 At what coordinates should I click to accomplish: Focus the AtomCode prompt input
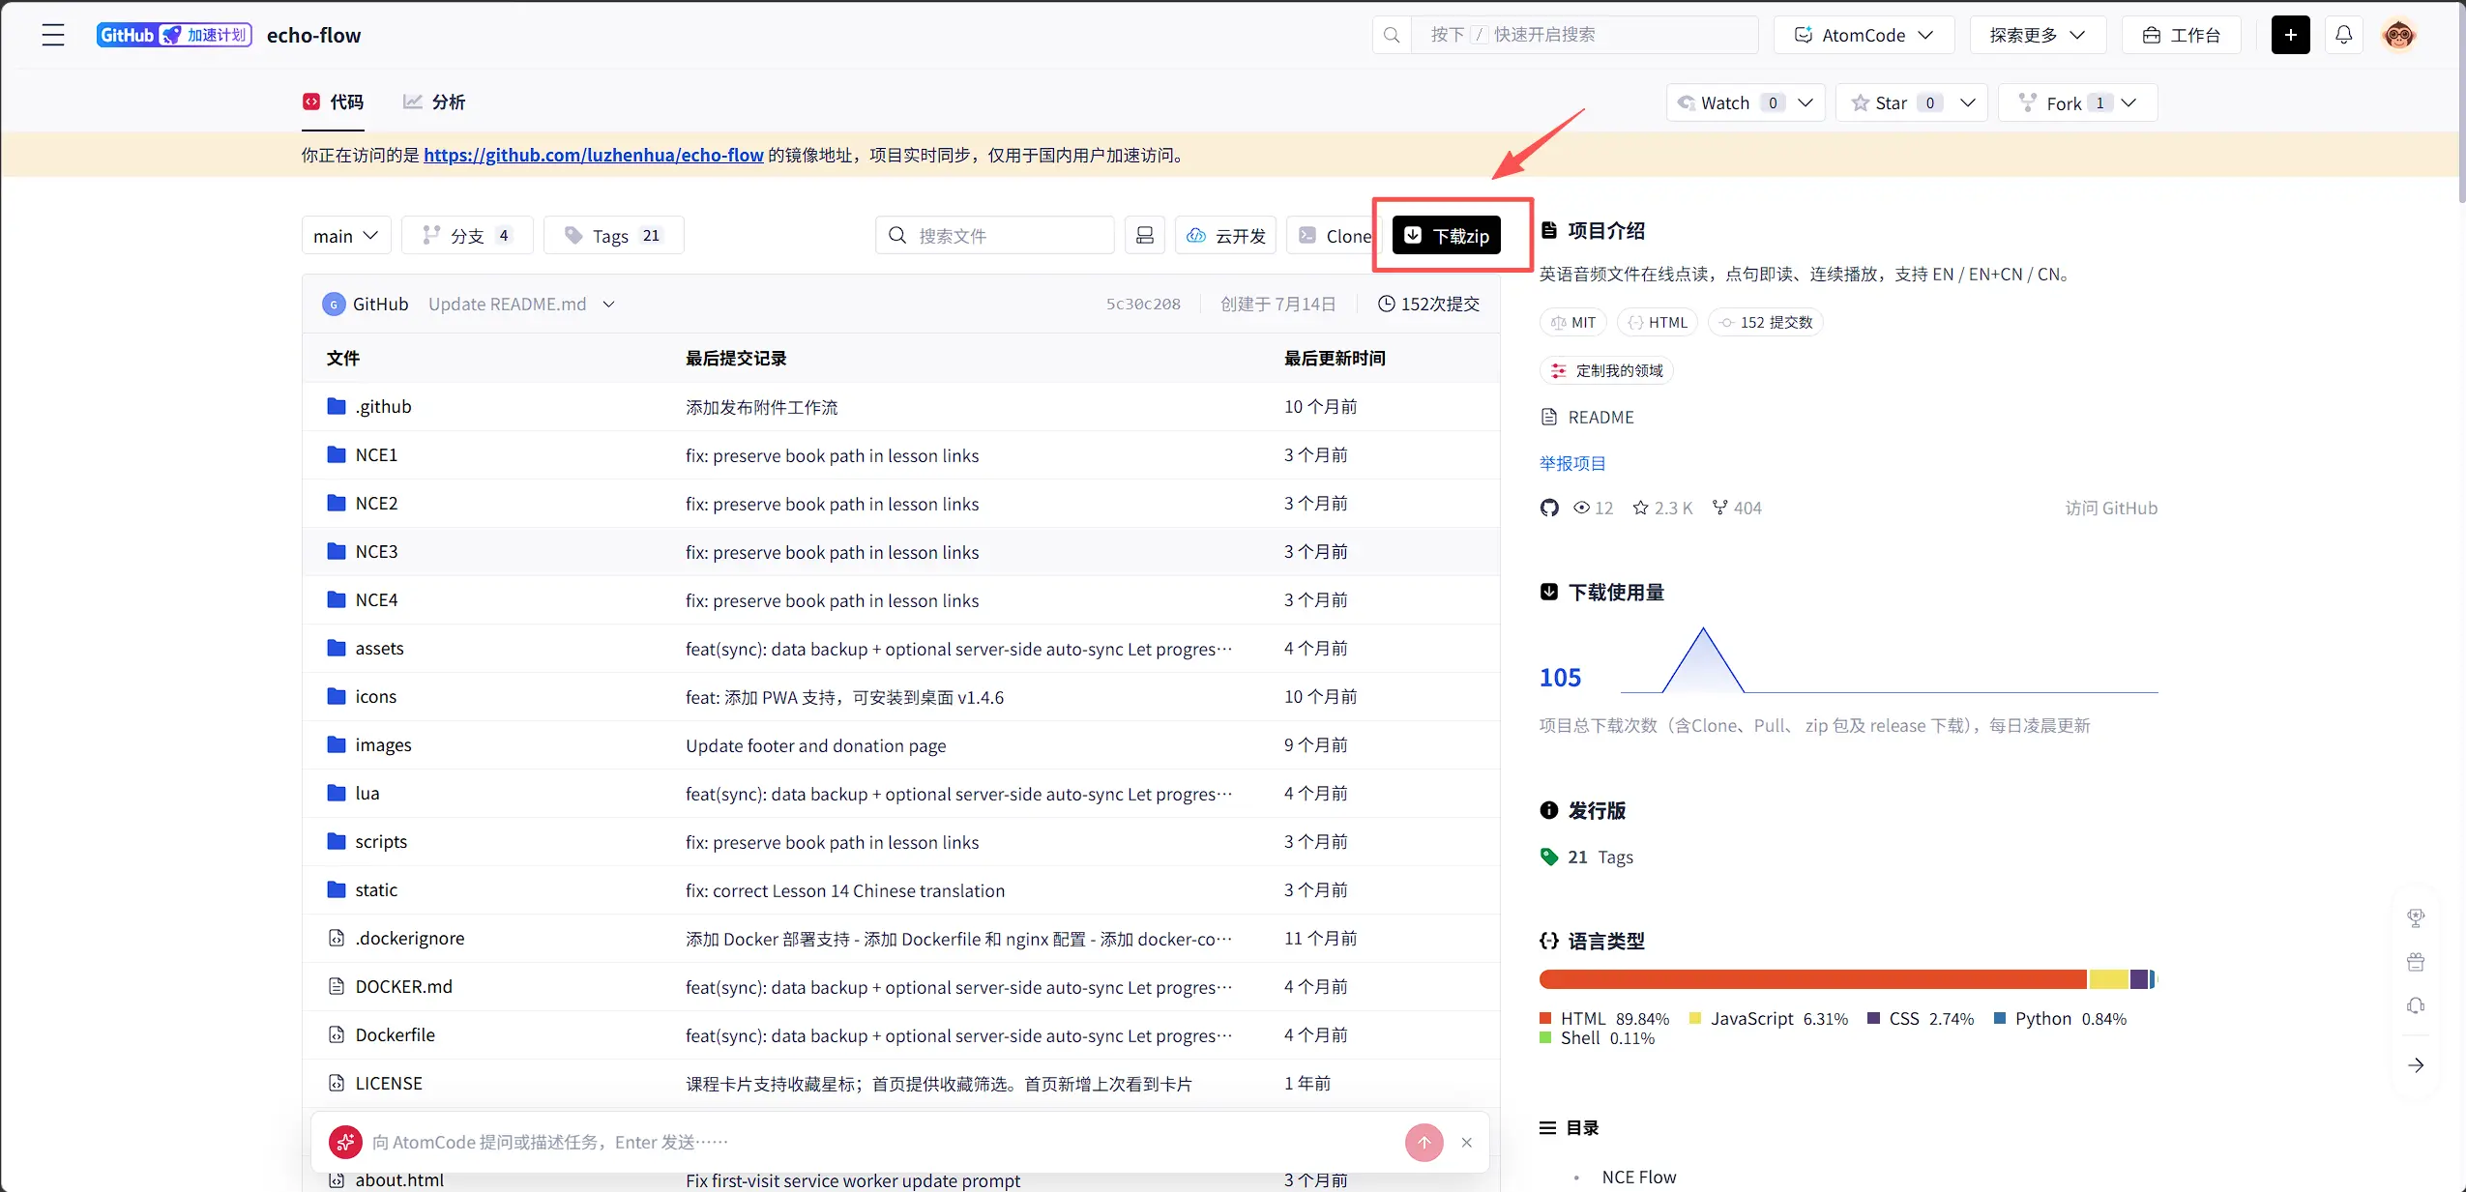click(880, 1143)
